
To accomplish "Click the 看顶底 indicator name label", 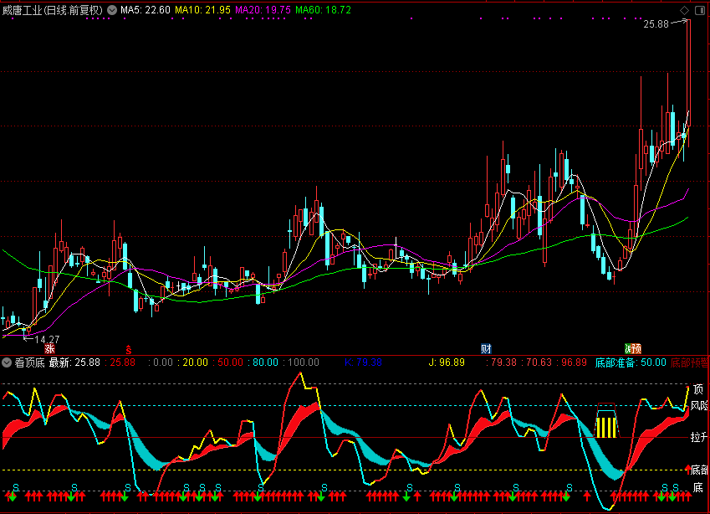I will (29, 362).
